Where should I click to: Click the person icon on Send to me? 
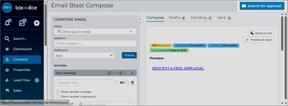click(x=252, y=33)
